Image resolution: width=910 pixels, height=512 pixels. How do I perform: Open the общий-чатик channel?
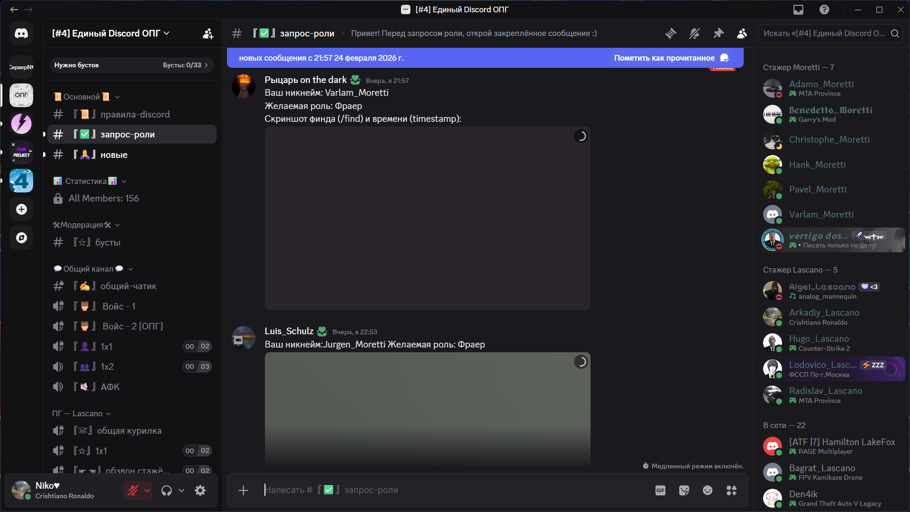tap(128, 286)
